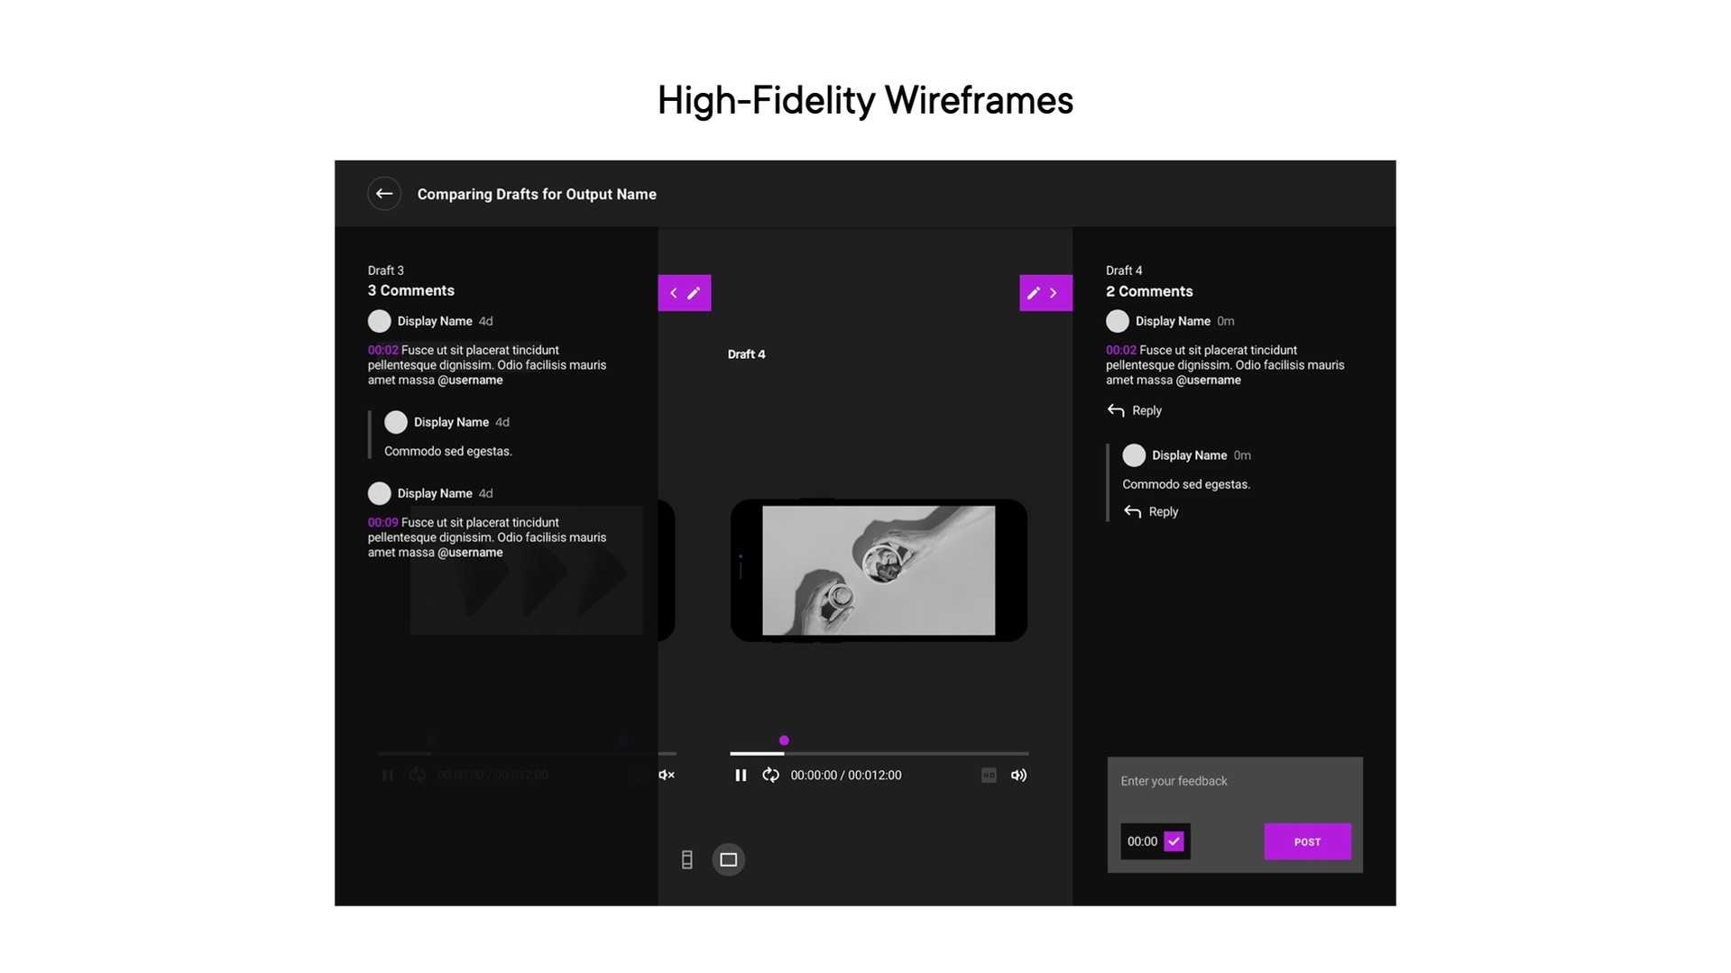Click the pencil icon beside left chevron

coord(694,293)
